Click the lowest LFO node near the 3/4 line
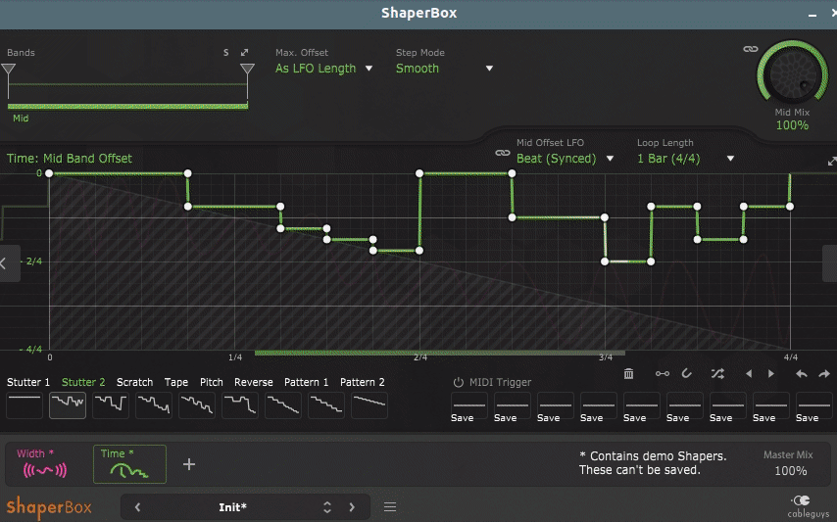 click(x=605, y=261)
